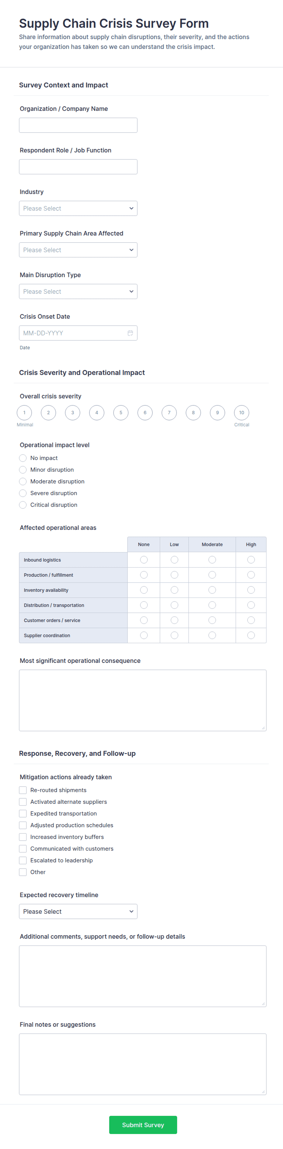The image size is (283, 1149).
Task: Choose severity rating 10 Critical
Action: (242, 412)
